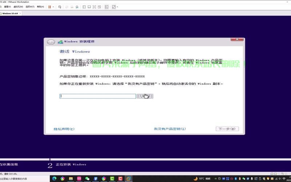The image size is (291, 182).
Task: Open the red C app on taskbar
Action: tap(120, 179)
